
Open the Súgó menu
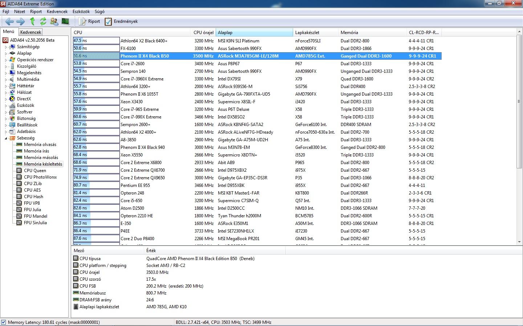coord(100,12)
